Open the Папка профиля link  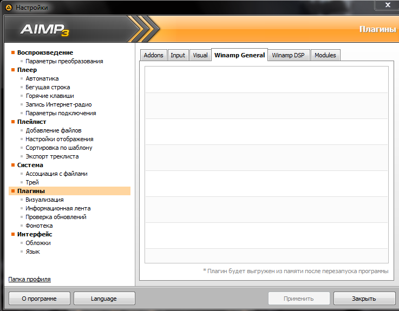click(30, 279)
